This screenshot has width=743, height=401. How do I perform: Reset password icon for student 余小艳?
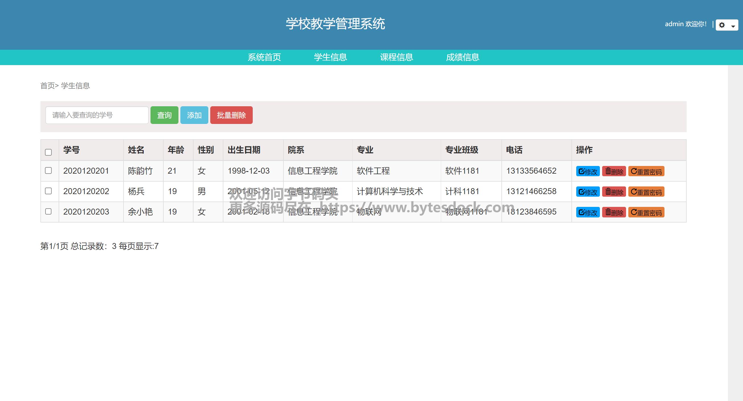pos(634,212)
